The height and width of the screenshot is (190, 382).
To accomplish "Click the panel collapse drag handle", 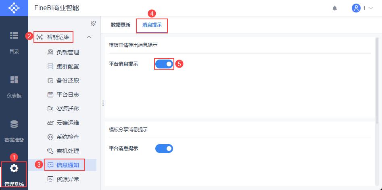I will click(x=103, y=103).
